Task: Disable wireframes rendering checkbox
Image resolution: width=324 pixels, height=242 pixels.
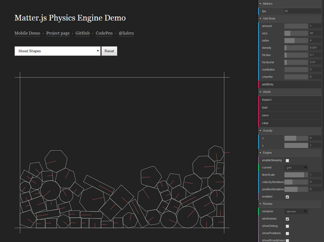Action: coord(287,219)
